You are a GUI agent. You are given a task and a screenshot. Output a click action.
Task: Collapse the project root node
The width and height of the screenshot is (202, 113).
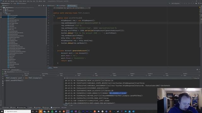[x=2, y=8]
